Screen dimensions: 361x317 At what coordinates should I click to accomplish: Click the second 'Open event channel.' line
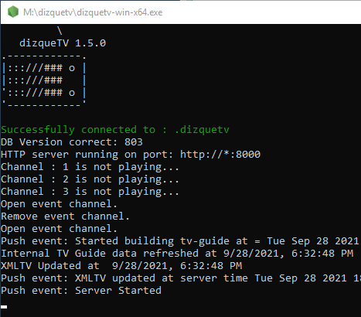click(x=60, y=229)
